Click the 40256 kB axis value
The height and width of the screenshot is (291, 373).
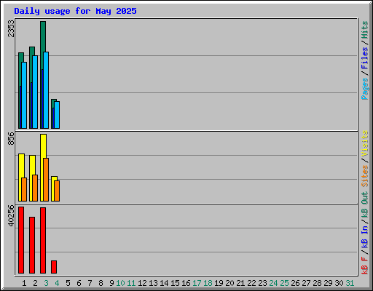(x=11, y=216)
